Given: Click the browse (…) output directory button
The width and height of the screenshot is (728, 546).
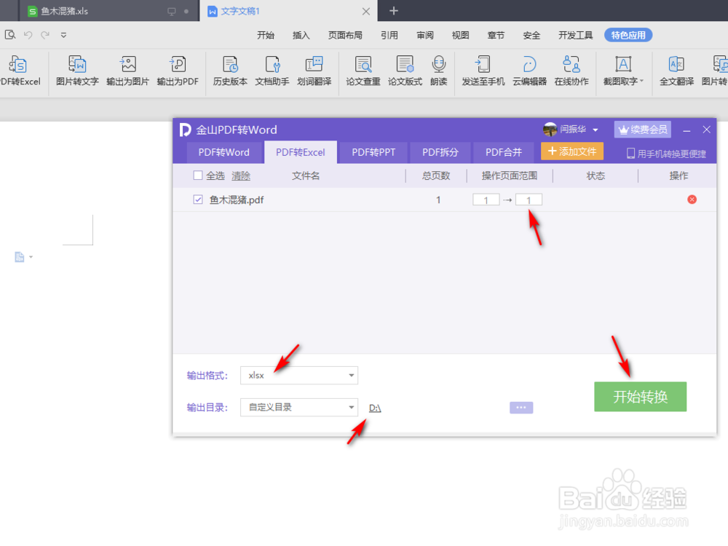Looking at the screenshot, I should [x=521, y=408].
